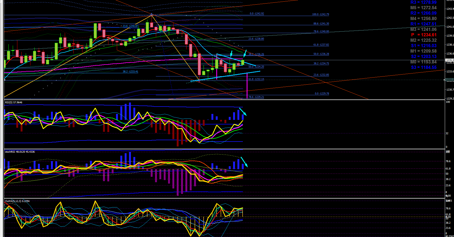Select the Fibonacci label 23.6 -1238.80
The width and height of the screenshot is (454, 237).
coord(256,39)
